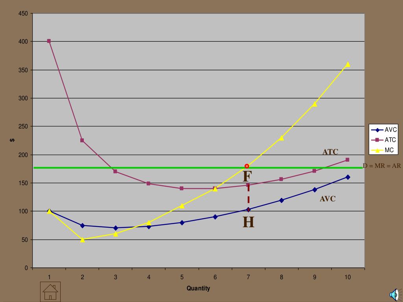The height and width of the screenshot is (302, 403).
Task: Click the home icon button
Action: (x=50, y=292)
